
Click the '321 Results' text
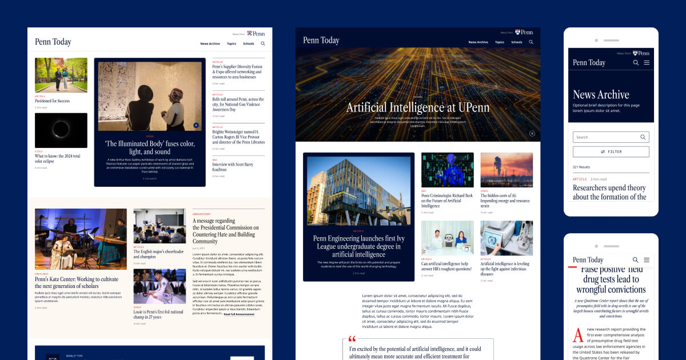(581, 167)
